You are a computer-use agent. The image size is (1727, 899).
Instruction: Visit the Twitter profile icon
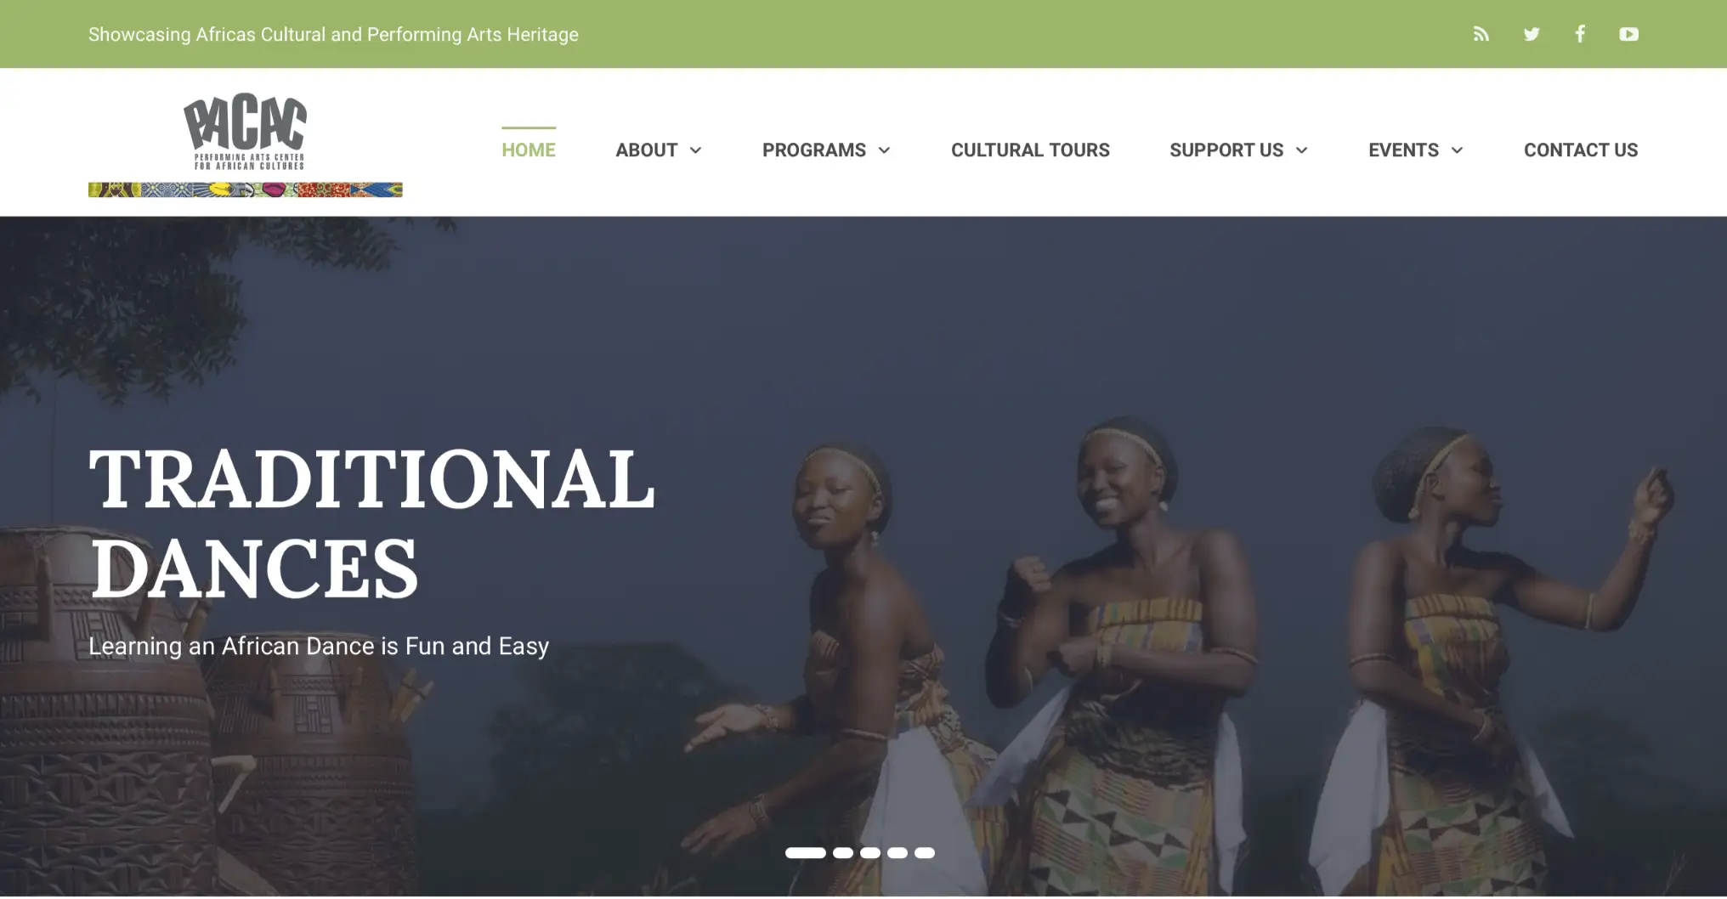1532,34
